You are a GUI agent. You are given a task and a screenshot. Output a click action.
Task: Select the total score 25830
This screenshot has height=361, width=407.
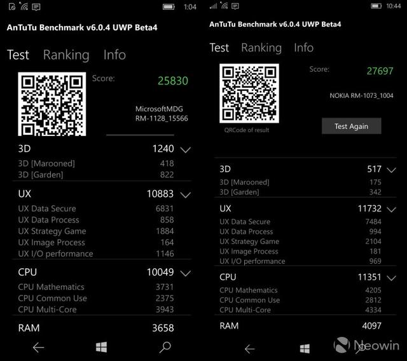point(173,81)
